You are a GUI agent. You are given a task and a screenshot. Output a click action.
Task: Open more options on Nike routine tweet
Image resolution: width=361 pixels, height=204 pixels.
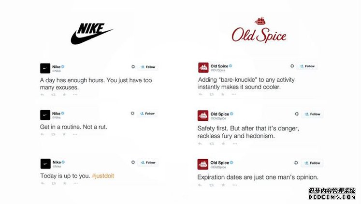[x=75, y=134]
